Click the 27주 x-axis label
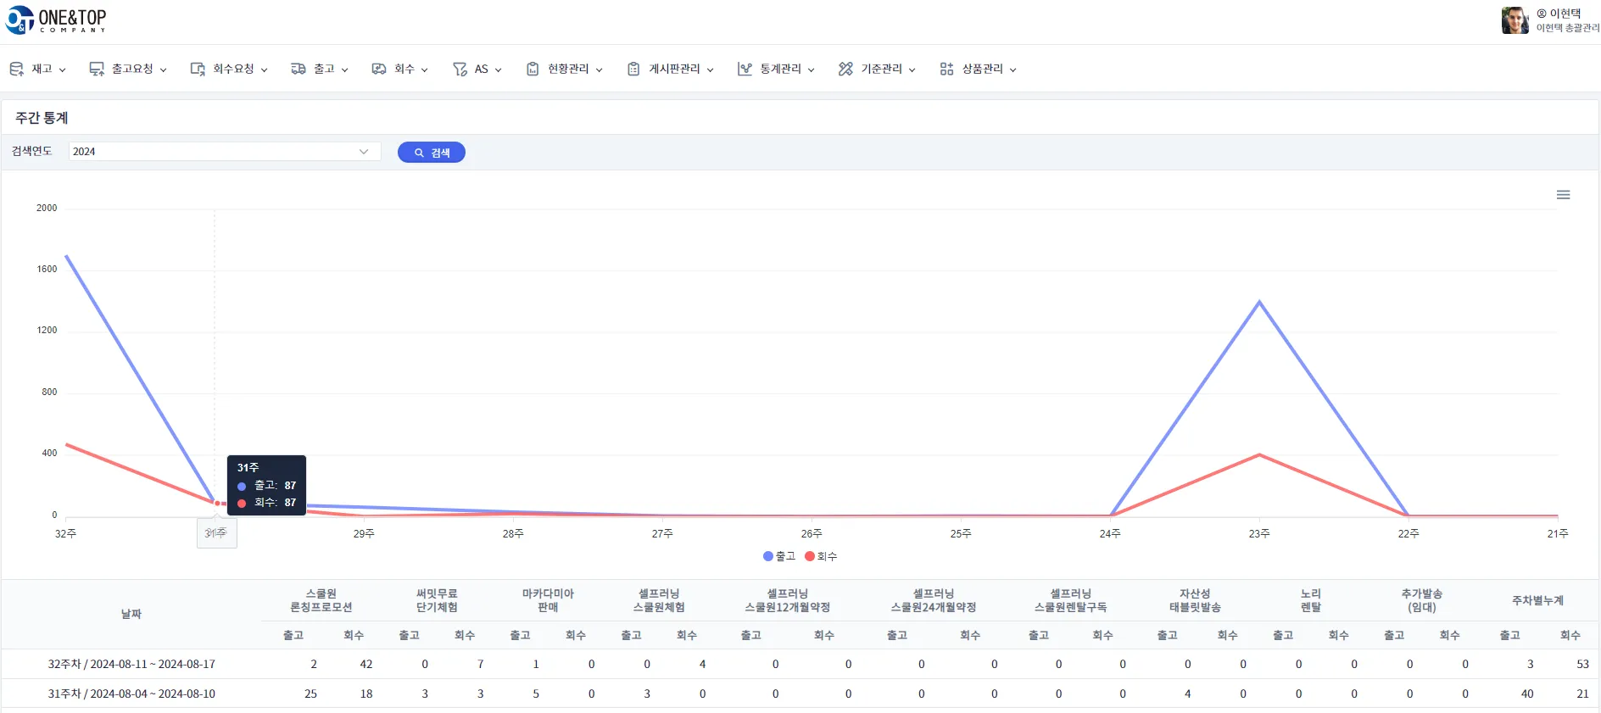Viewport: 1601px width, 713px height. point(662,533)
